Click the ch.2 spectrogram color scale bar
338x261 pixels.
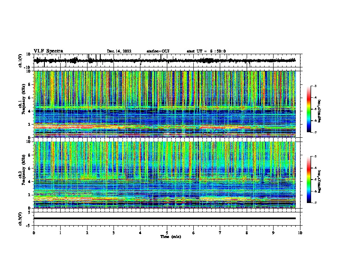pos(309,180)
